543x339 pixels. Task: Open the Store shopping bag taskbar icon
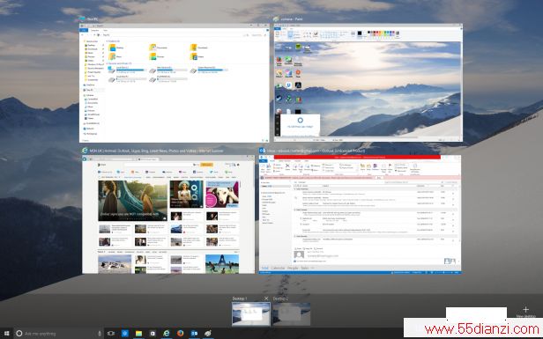[x=152, y=334]
